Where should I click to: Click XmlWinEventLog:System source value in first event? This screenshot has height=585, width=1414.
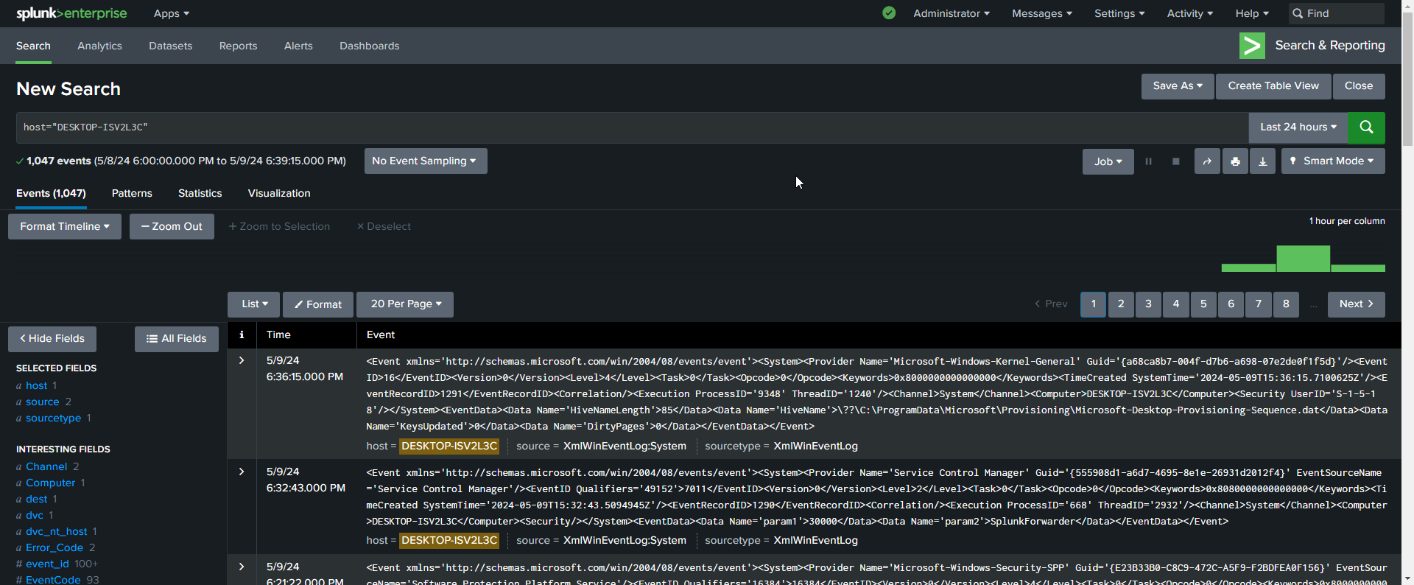tap(625, 446)
